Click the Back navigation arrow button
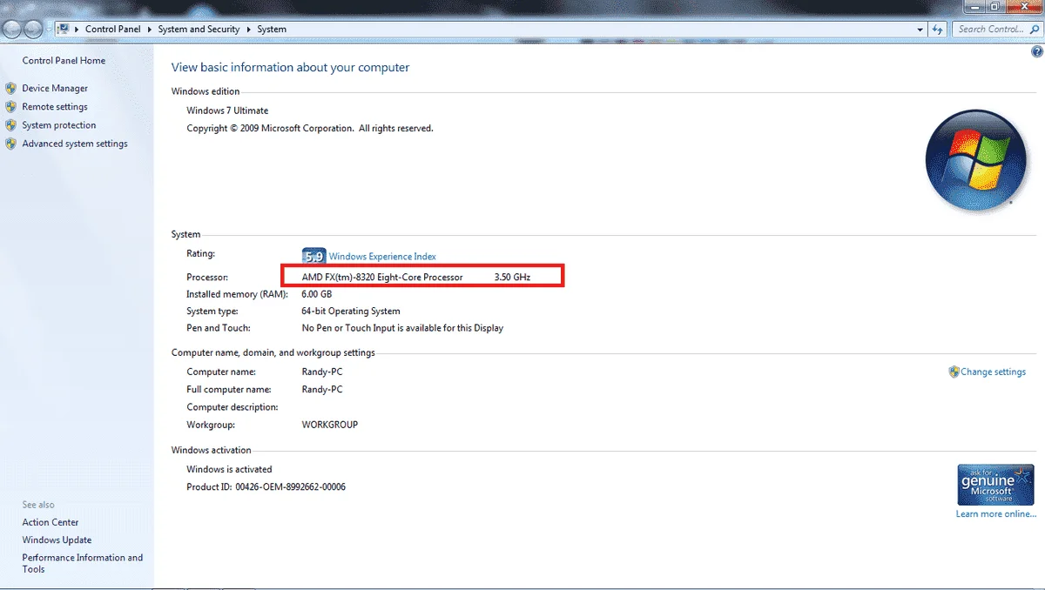Screen dimensions: 1045x590 [x=10, y=30]
